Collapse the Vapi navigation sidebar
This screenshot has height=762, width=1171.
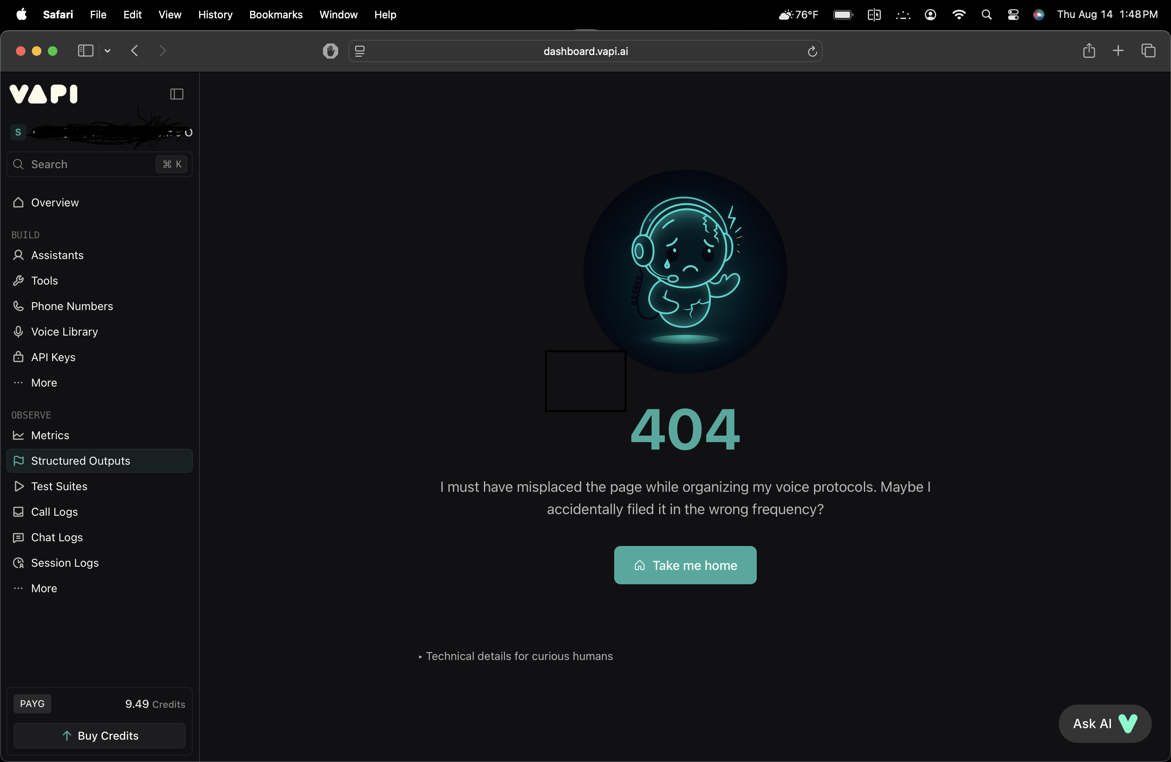click(x=176, y=94)
